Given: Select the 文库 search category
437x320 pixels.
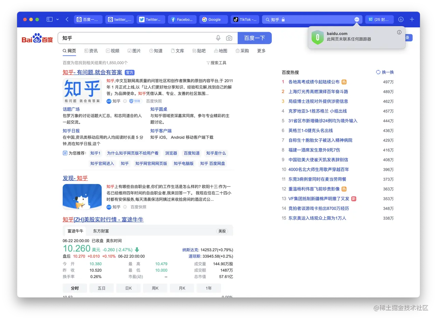Looking at the screenshot, I should (x=178, y=51).
